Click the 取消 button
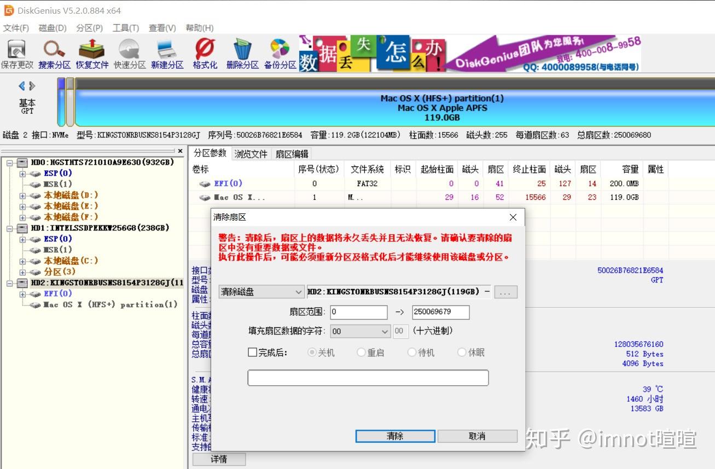715x469 pixels. pos(478,436)
